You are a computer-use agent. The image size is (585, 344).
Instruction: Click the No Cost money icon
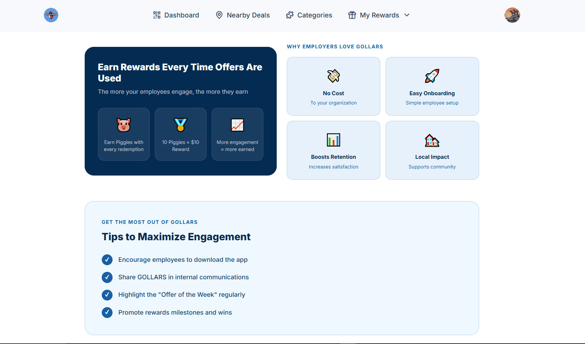(x=334, y=76)
